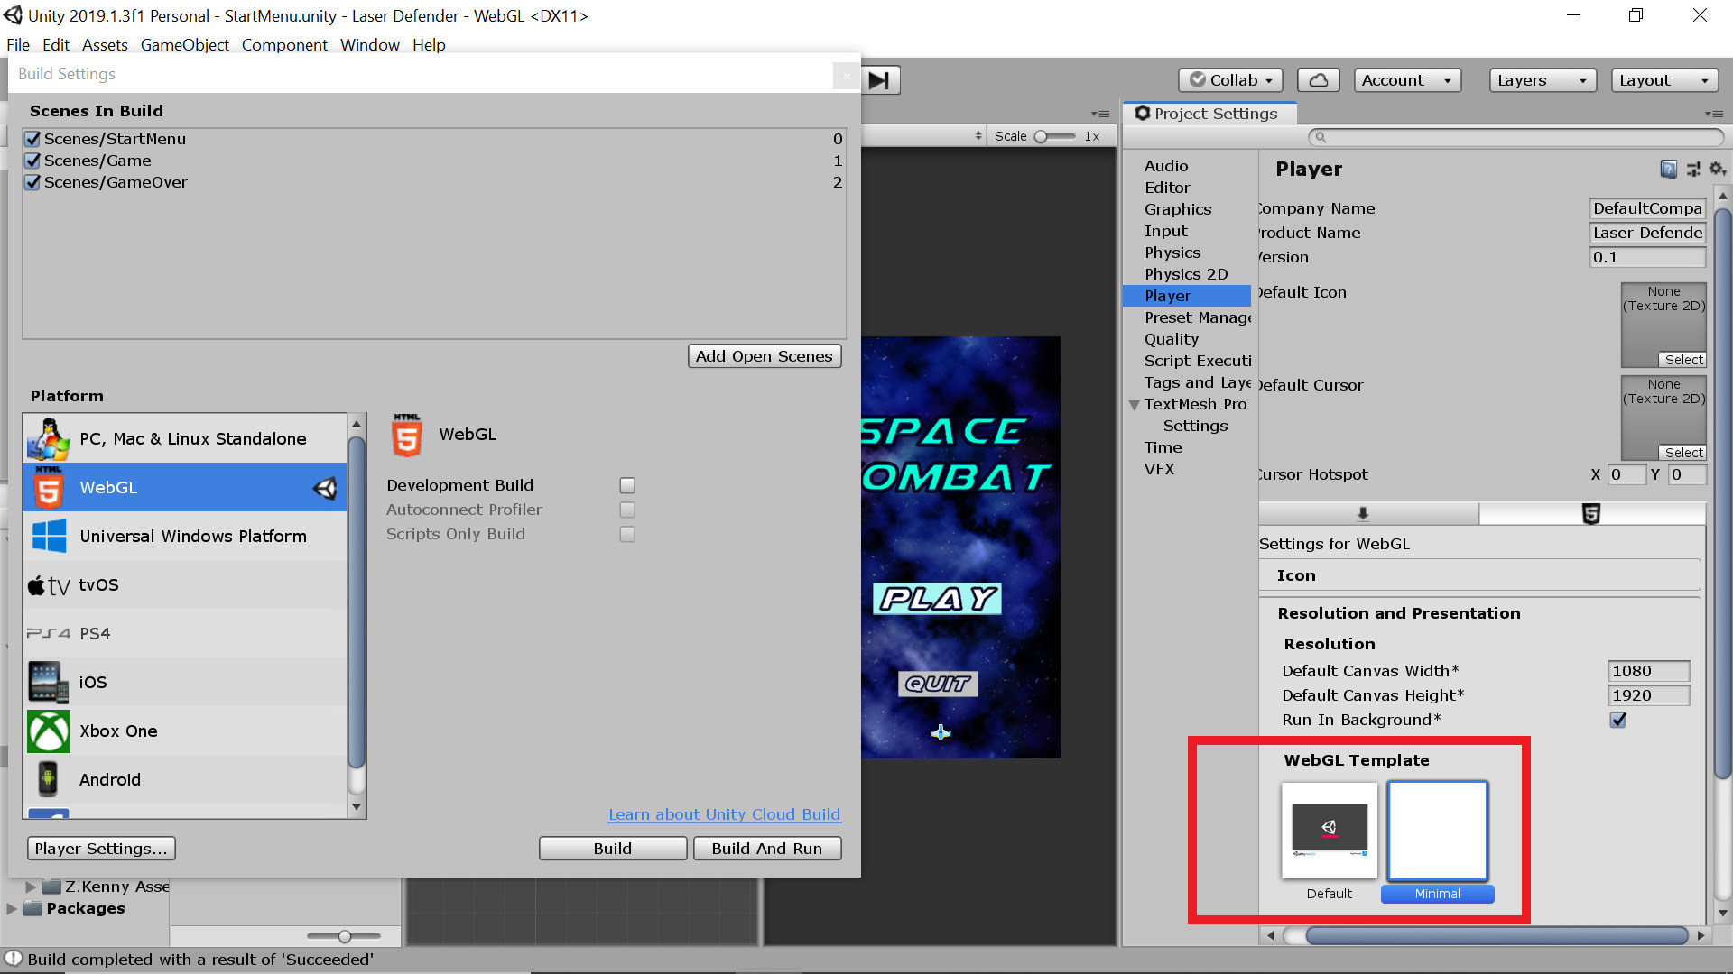The image size is (1733, 974).
Task: Select Quality in Project Settings sidebar
Action: [1172, 339]
